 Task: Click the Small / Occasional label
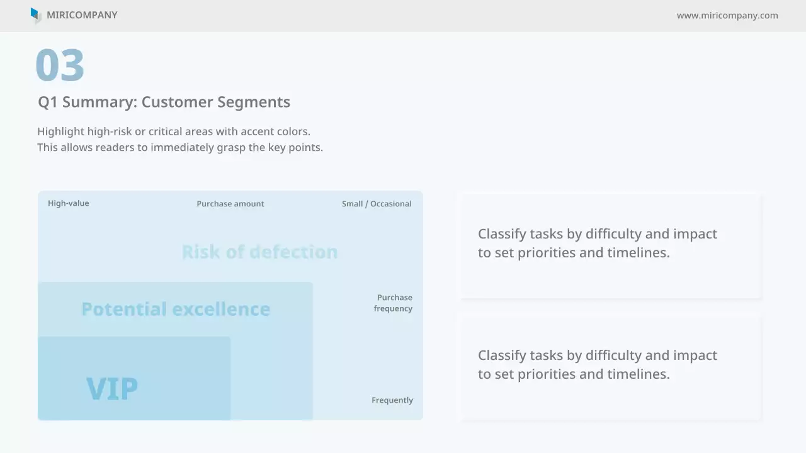pos(377,204)
